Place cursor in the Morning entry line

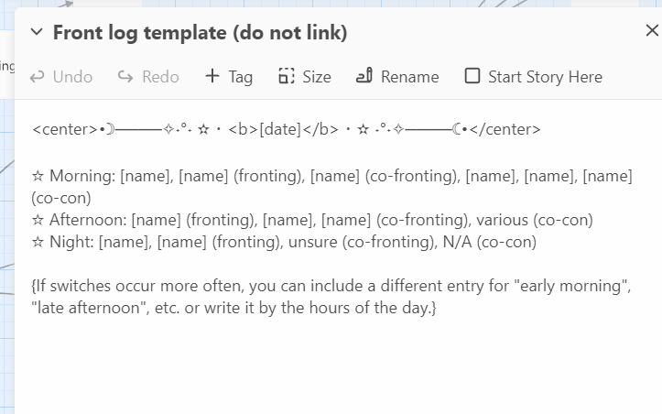tap(330, 176)
